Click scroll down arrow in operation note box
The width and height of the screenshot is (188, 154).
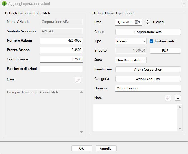coord(180,129)
